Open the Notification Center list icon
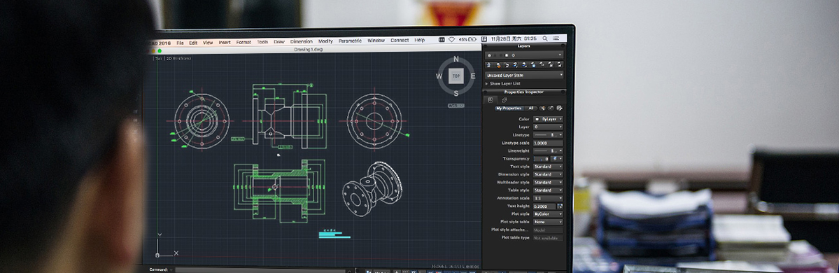The image size is (839, 273). tap(556, 38)
